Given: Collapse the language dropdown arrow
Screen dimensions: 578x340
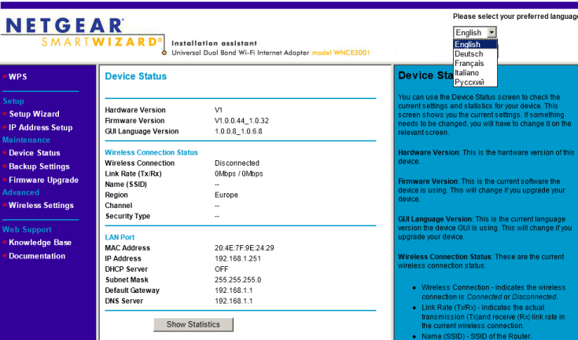Looking at the screenshot, I should 491,32.
